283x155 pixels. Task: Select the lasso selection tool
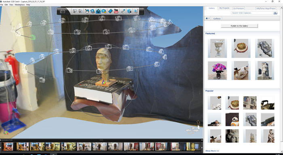click(x=80, y=11)
